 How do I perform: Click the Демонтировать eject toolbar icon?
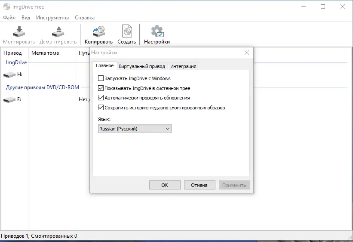pos(58,31)
